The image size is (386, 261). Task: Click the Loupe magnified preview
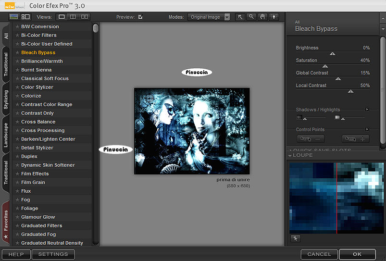pos(336,198)
